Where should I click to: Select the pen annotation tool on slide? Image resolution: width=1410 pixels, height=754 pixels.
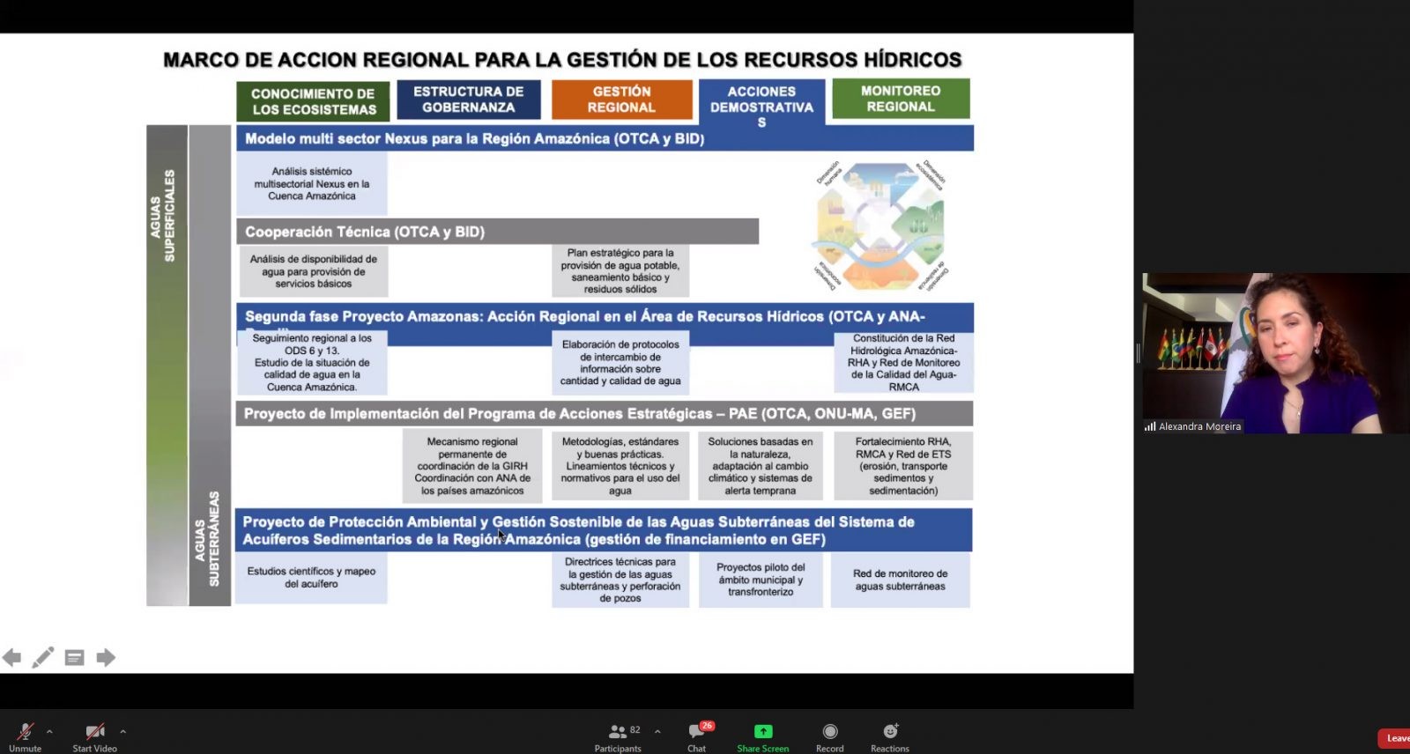click(42, 657)
